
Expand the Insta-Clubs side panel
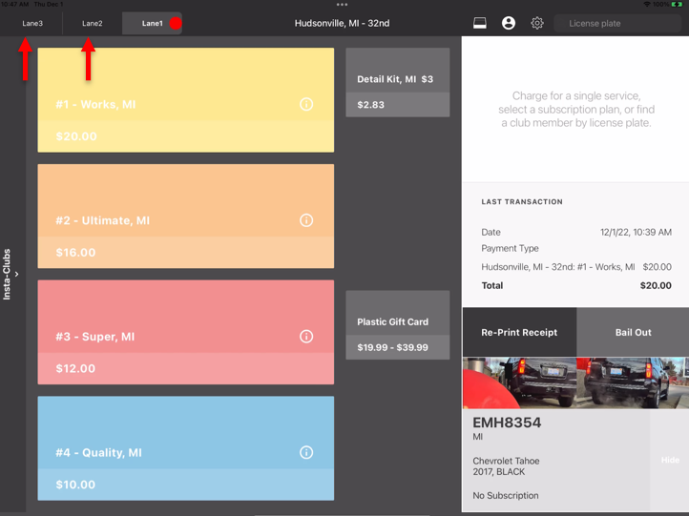10,274
